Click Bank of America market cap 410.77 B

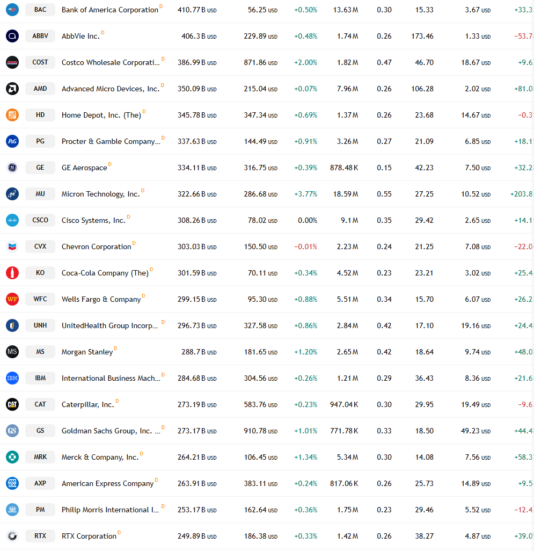click(x=197, y=10)
